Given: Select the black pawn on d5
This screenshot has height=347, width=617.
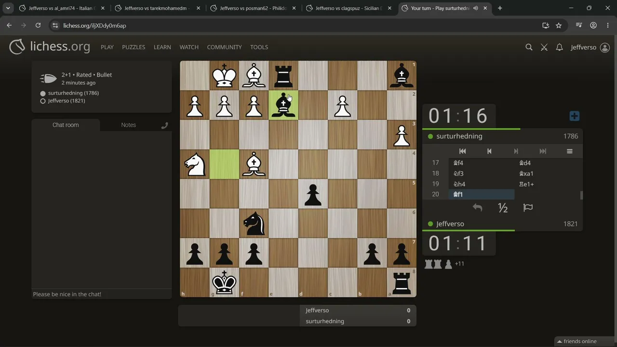Looking at the screenshot, I should click(x=313, y=194).
